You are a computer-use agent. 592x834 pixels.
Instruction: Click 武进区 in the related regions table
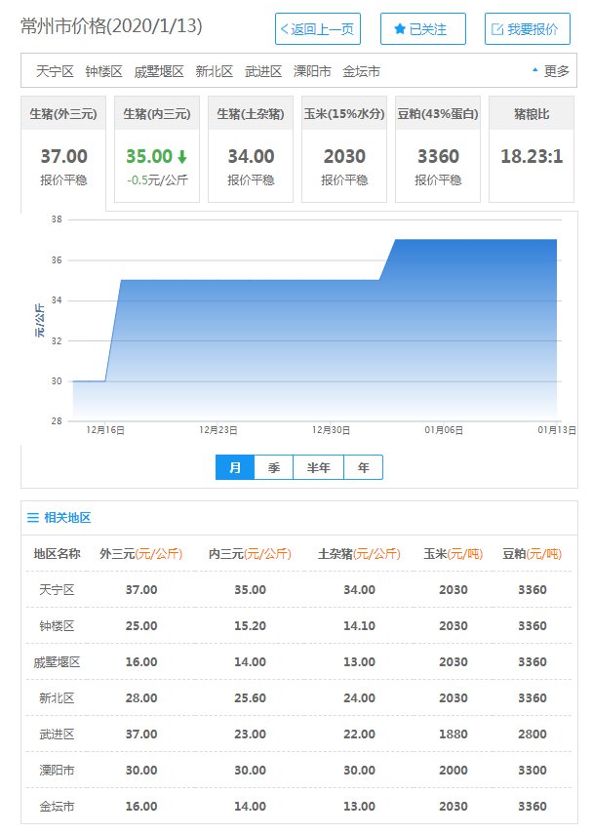[x=57, y=735]
